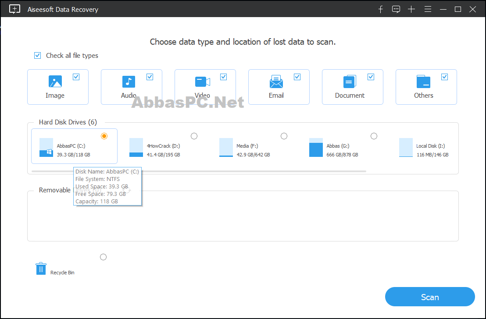Select the Abbas (G:) radio button
The image size is (486, 319).
[374, 136]
